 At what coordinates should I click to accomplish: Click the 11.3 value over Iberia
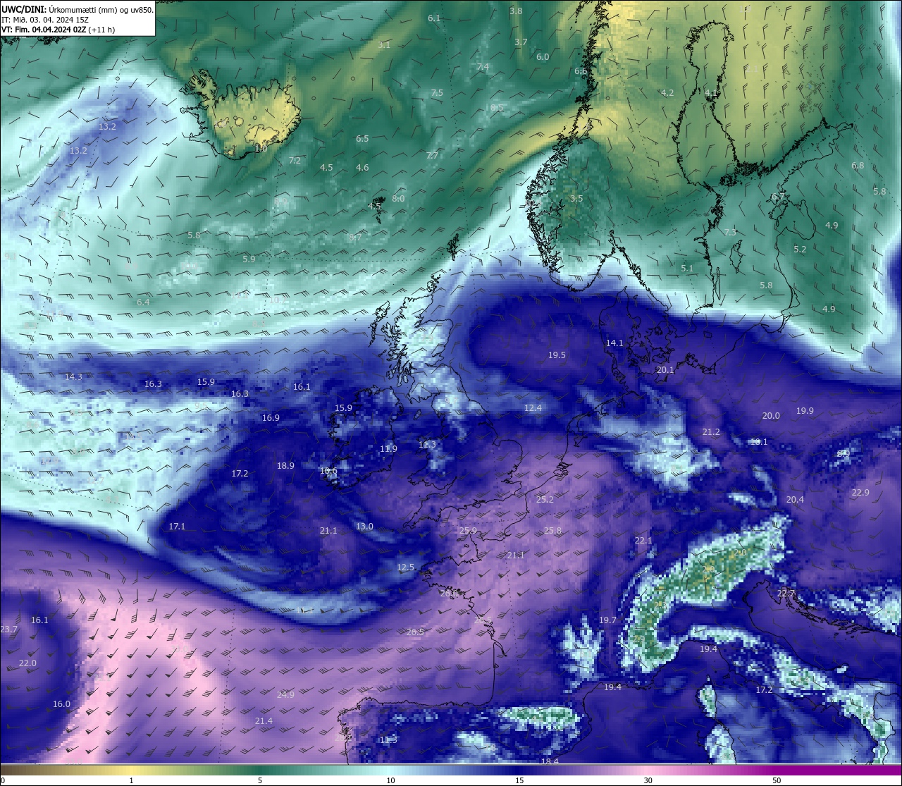[x=388, y=739]
